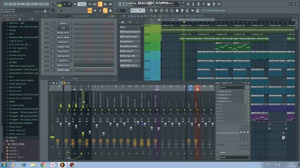Image resolution: width=300 pixels, height=168 pixels.
Task: Toggle mute on playlist Track 1
Action: coord(159,32)
